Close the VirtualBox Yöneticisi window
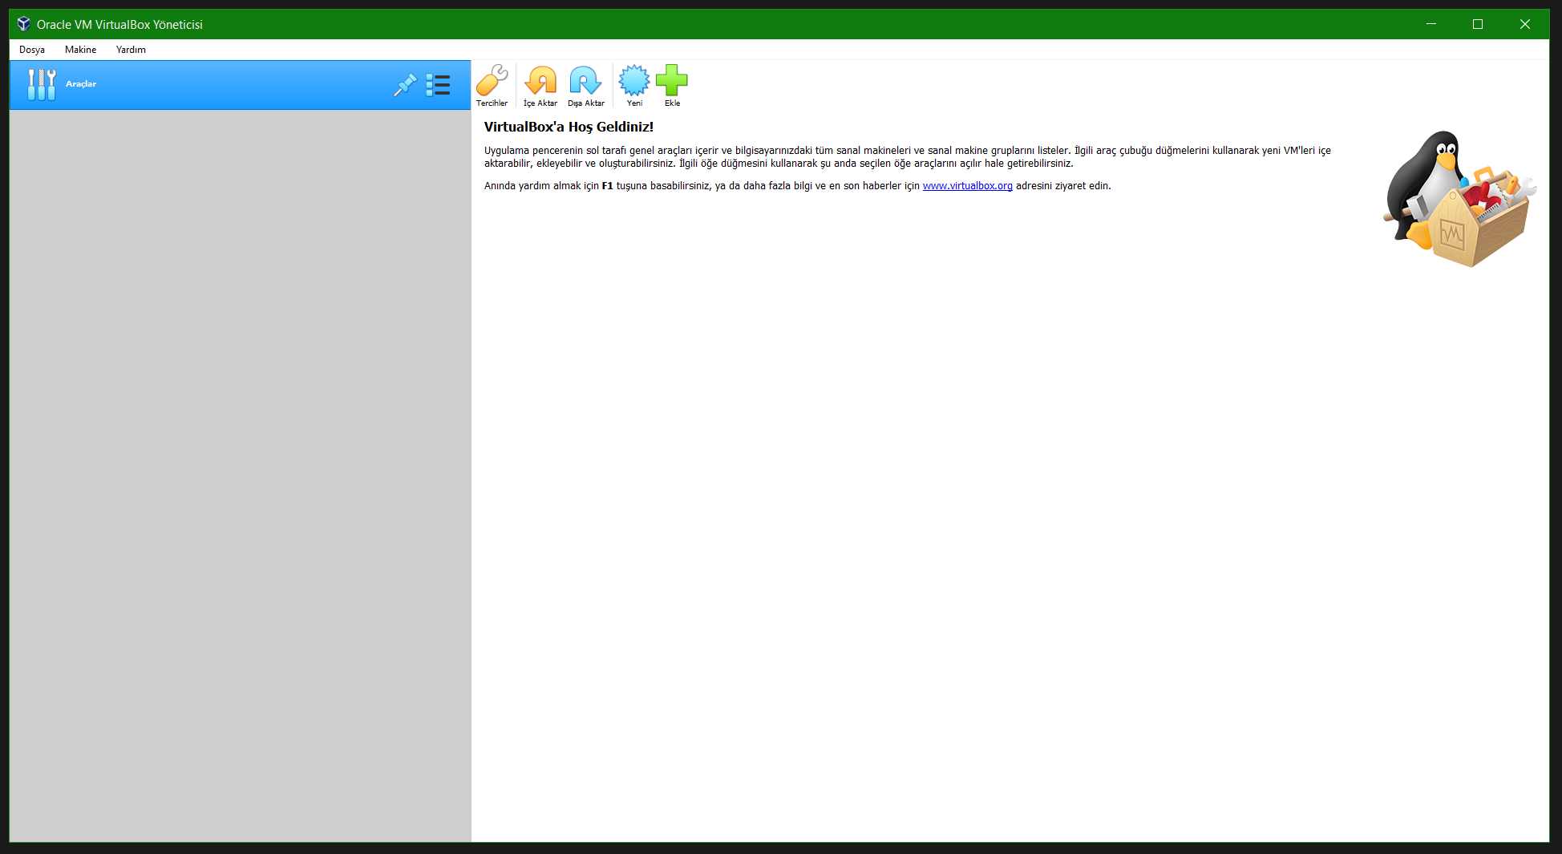1562x854 pixels. pos(1525,24)
